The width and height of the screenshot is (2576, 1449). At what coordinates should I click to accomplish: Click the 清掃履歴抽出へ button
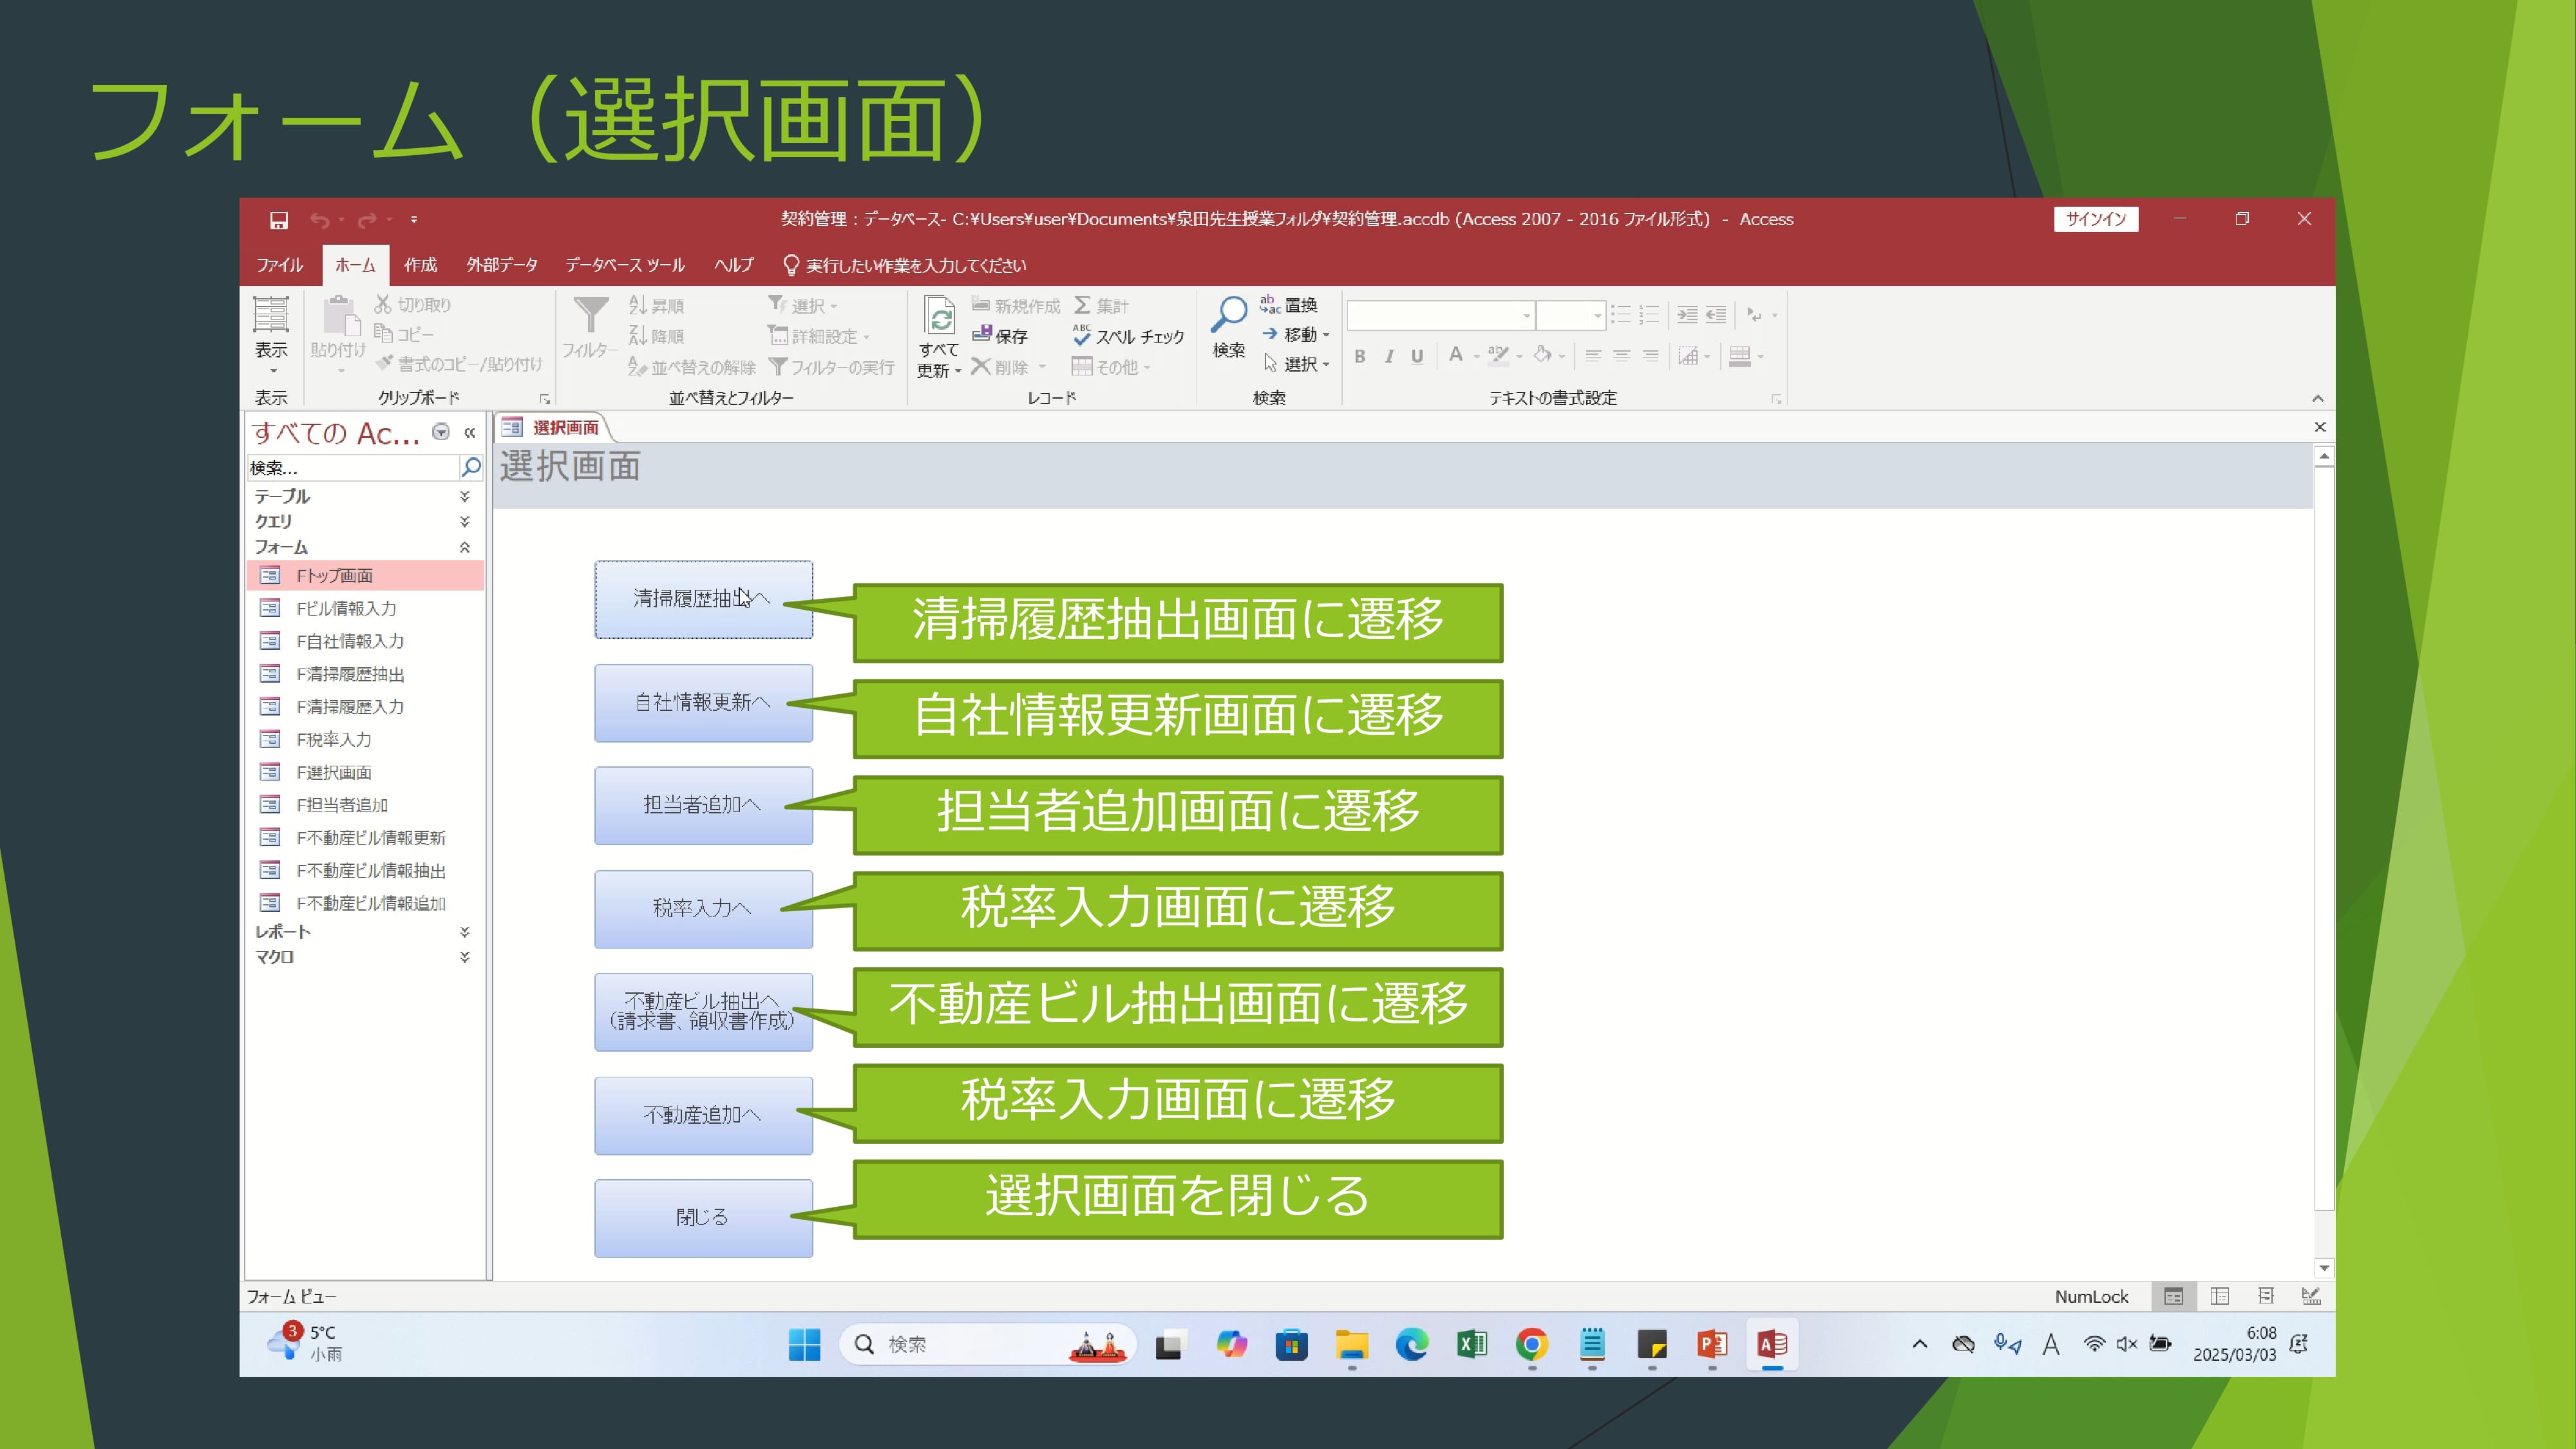(x=703, y=599)
